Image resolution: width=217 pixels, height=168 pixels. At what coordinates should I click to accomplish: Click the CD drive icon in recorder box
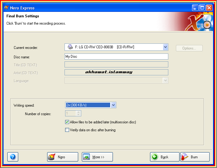click(70, 47)
